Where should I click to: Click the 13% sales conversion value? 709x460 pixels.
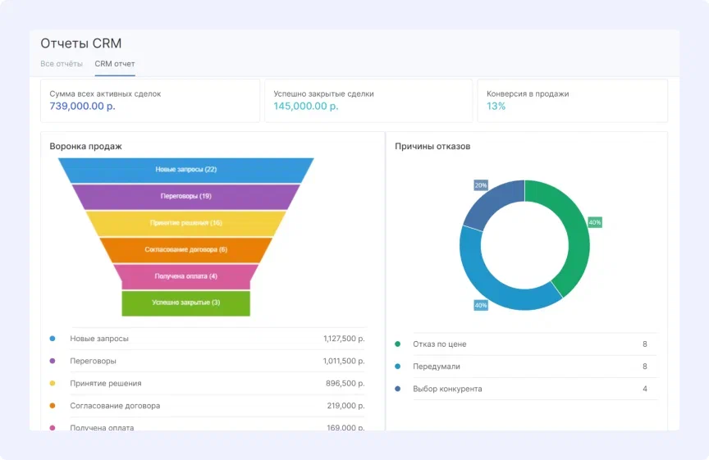pos(496,107)
